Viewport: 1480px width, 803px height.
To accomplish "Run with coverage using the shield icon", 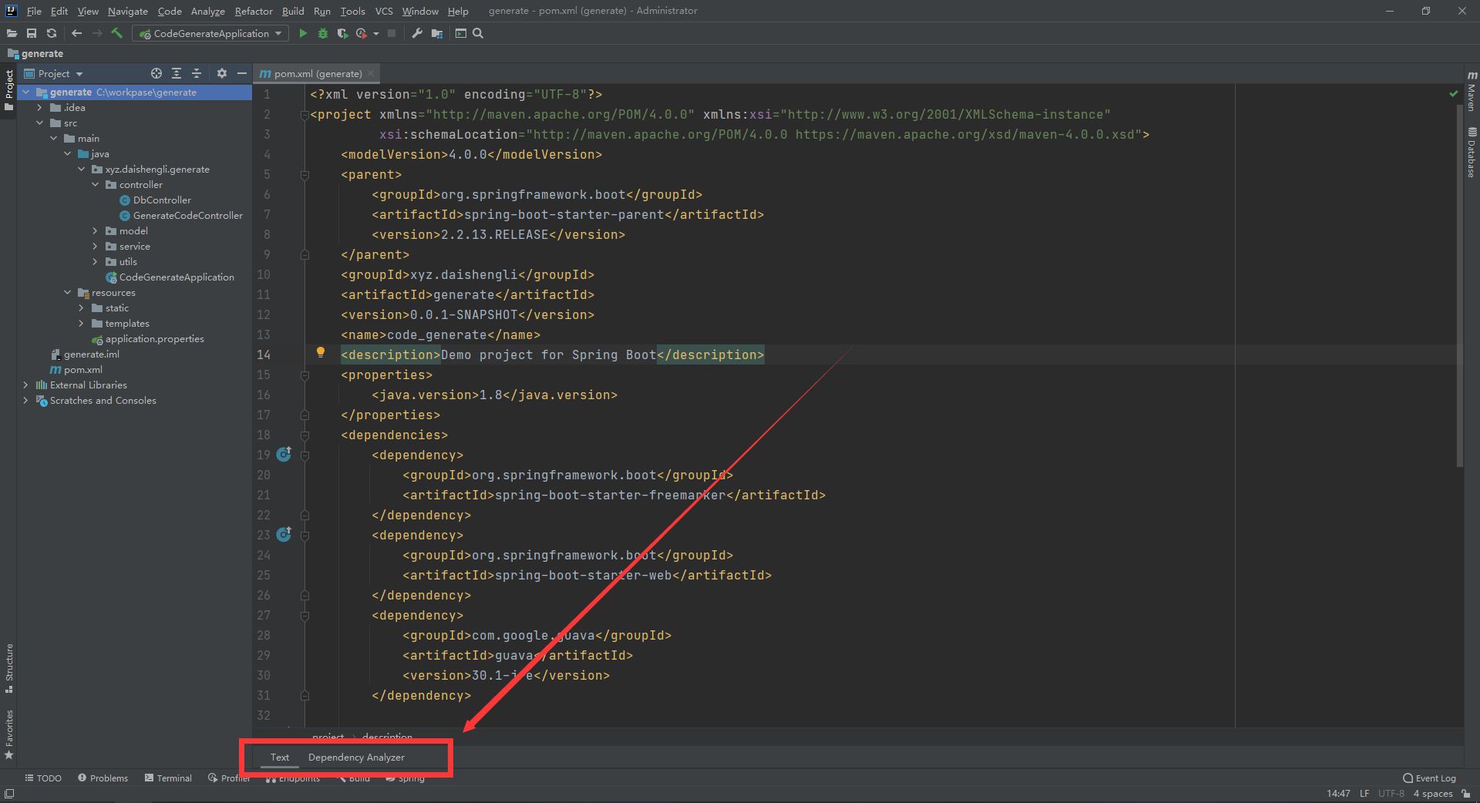I will point(342,33).
